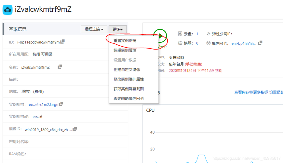Open the ecs.s6-c1m2.large instance type link

pos(44,105)
